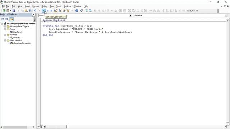Viewport: 230px width, 129px height.
Task: Switch to Procedure View at the bottom left
Action: pyautogui.click(x=39, y=126)
